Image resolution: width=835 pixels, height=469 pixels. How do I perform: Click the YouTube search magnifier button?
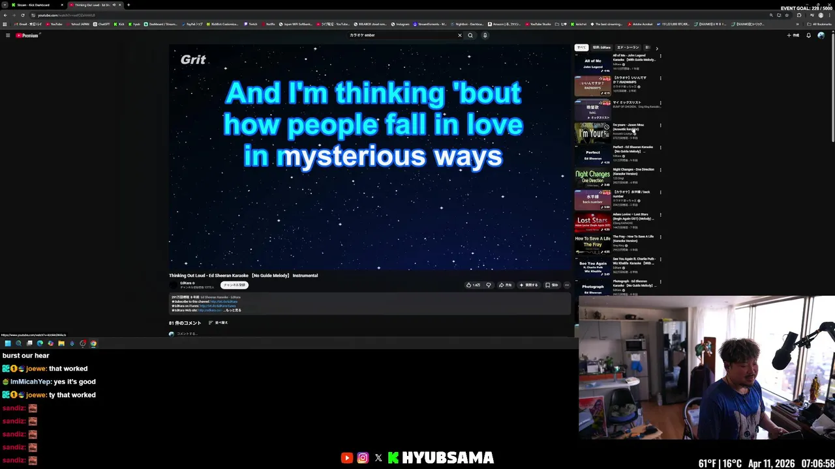point(470,35)
